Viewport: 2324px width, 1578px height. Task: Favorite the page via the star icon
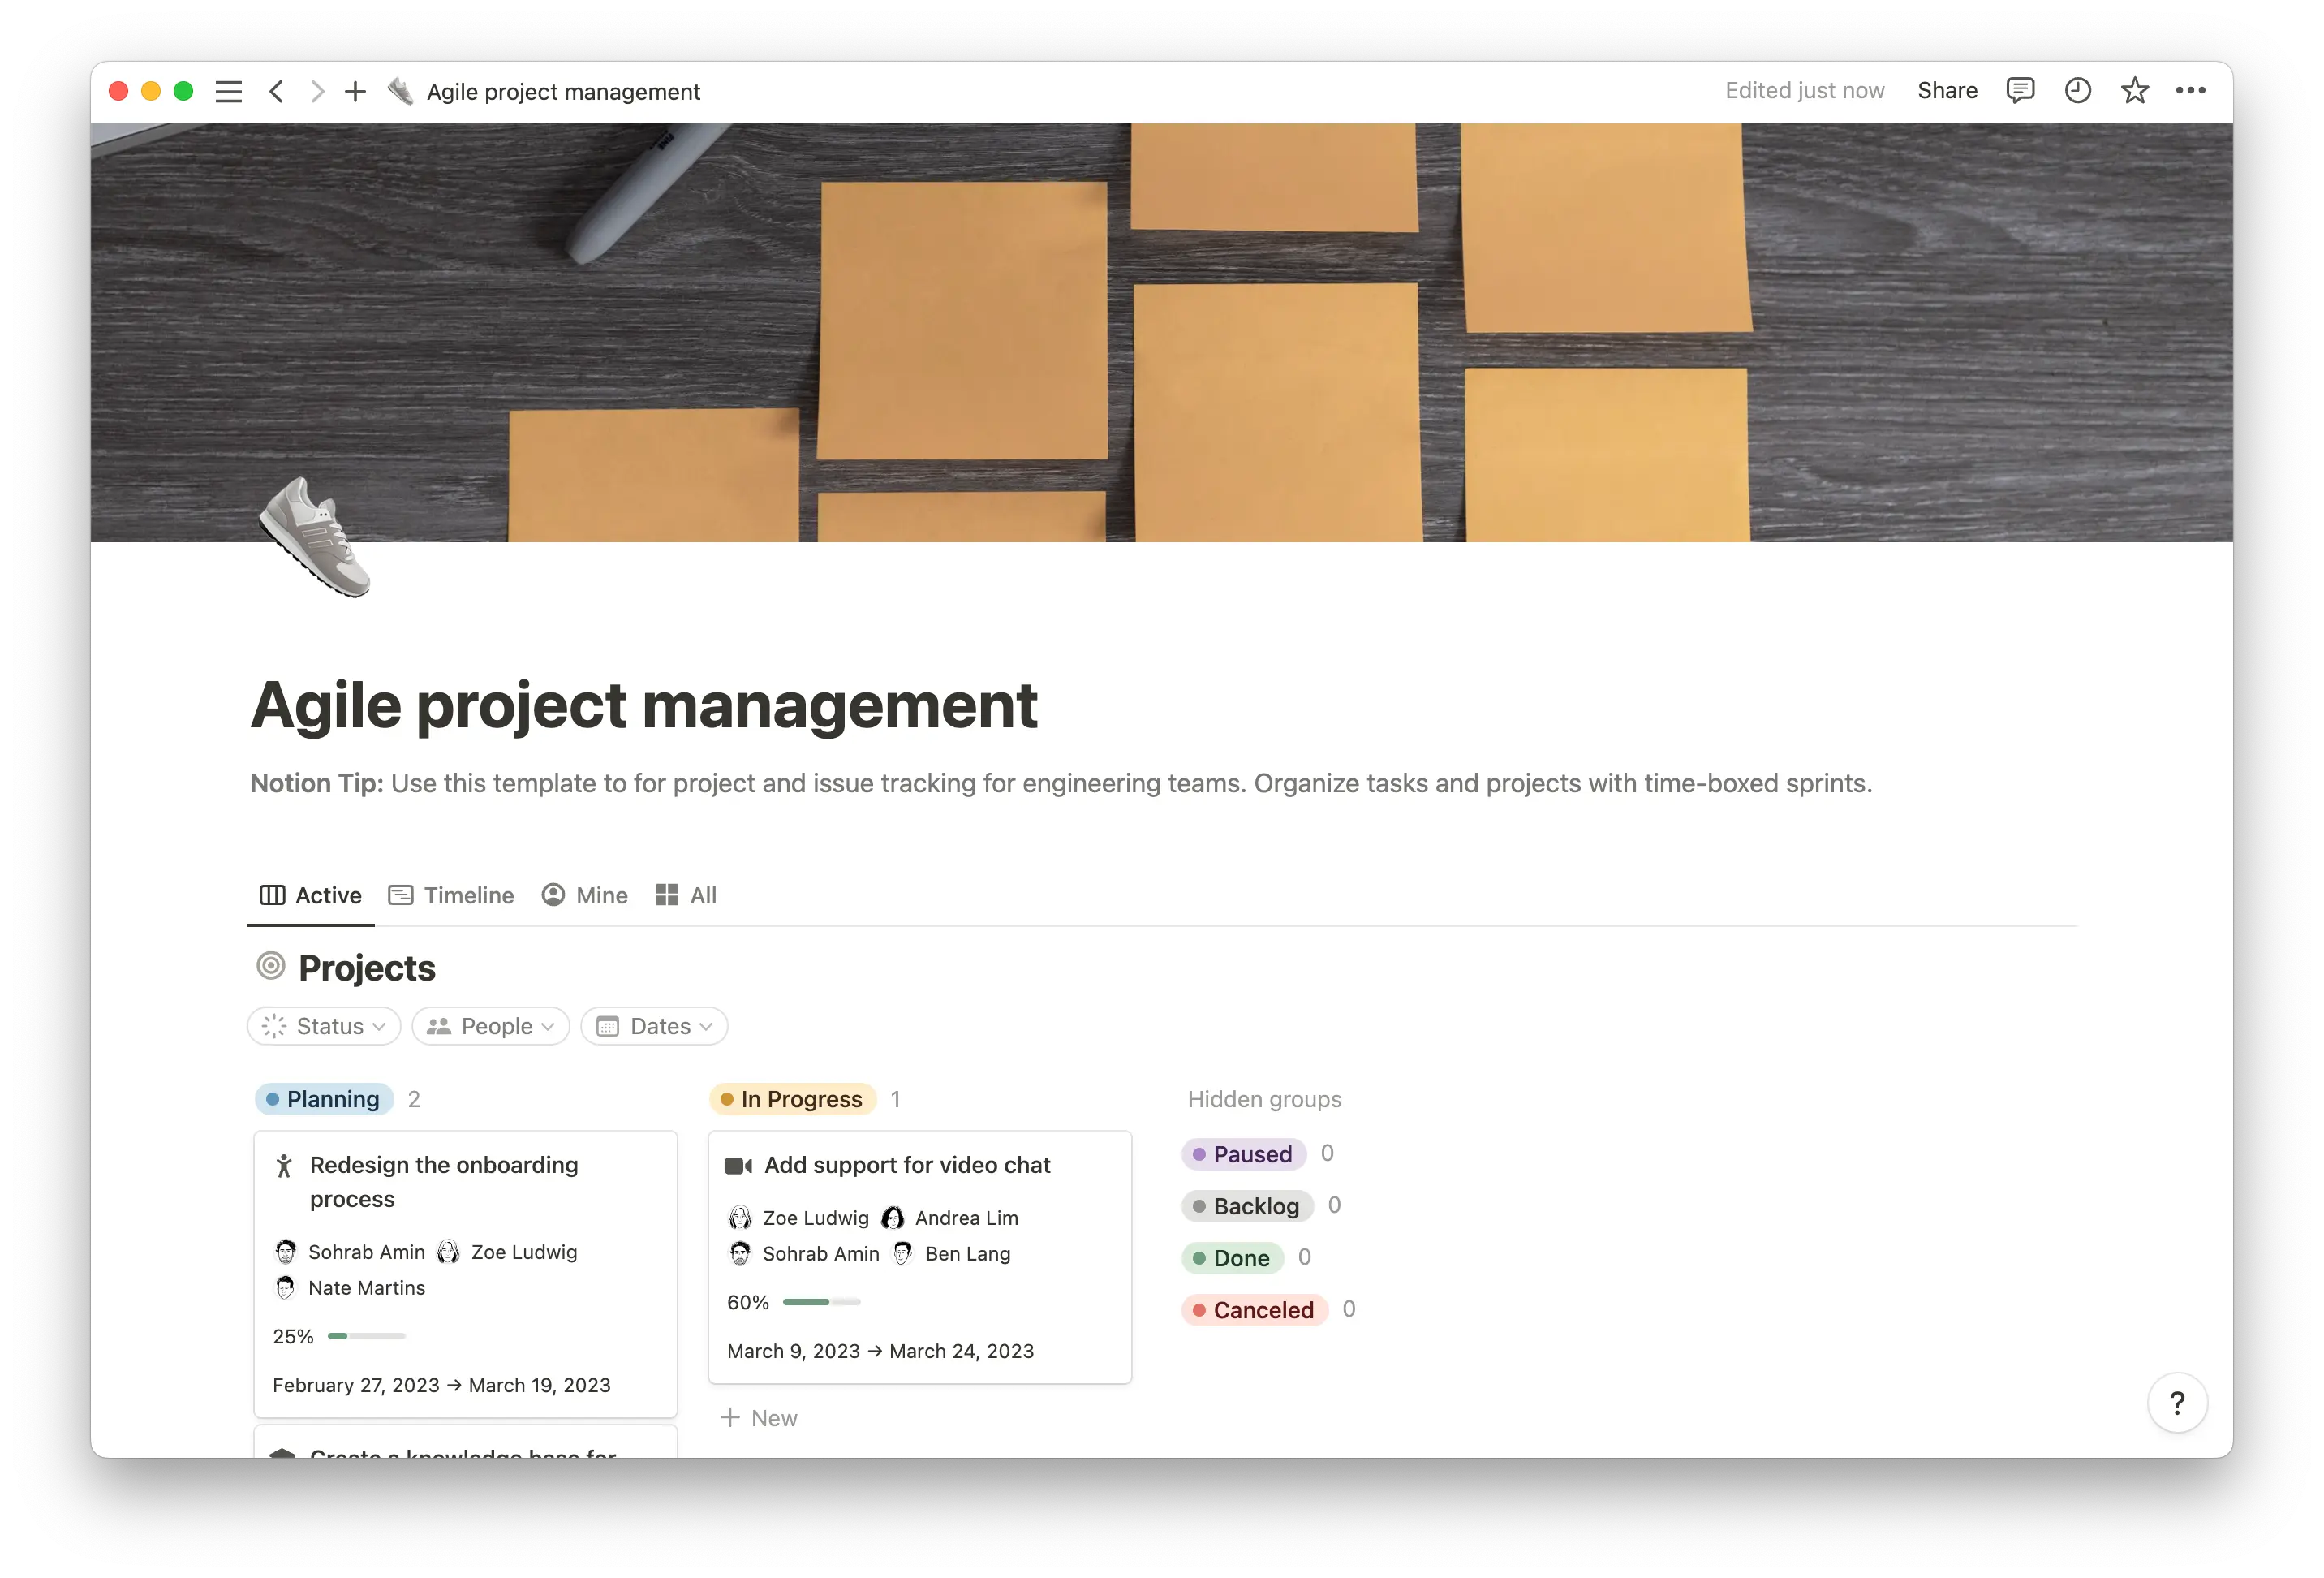tap(2135, 91)
